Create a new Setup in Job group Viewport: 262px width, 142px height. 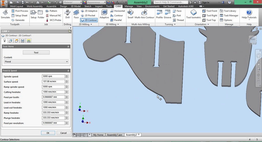coord(34,14)
